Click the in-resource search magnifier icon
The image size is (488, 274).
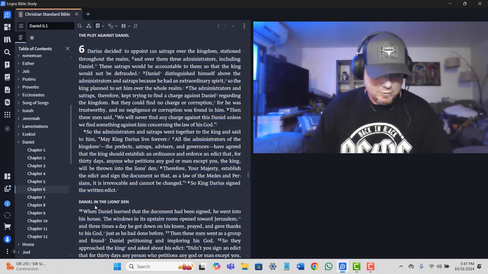(x=80, y=26)
